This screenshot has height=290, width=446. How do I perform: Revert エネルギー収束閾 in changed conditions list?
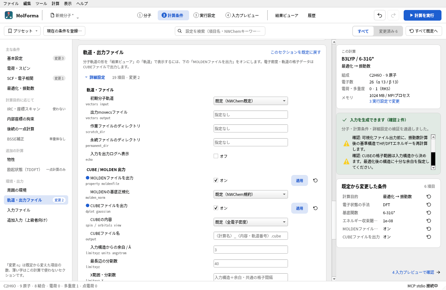(x=429, y=221)
